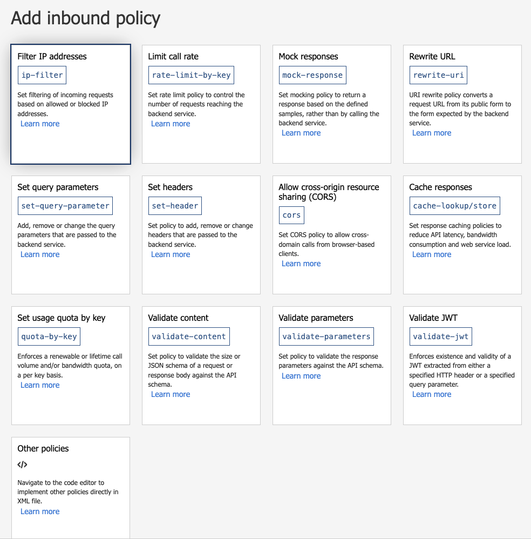Choose the set-header policy tag

pos(175,206)
